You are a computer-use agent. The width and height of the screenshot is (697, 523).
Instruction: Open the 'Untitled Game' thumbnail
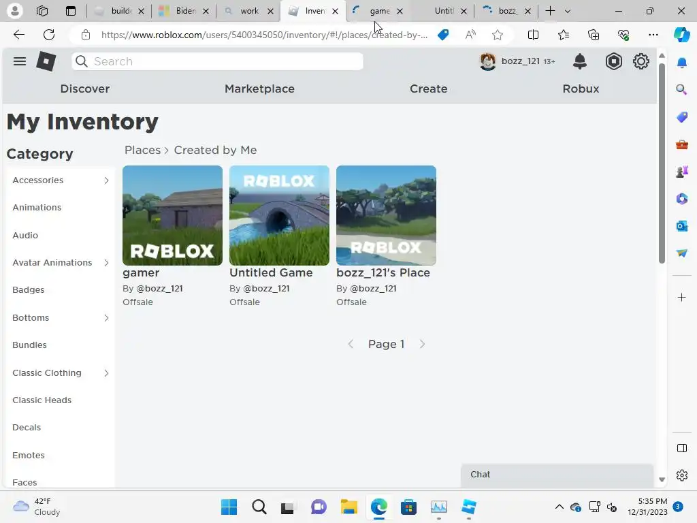pyautogui.click(x=279, y=215)
